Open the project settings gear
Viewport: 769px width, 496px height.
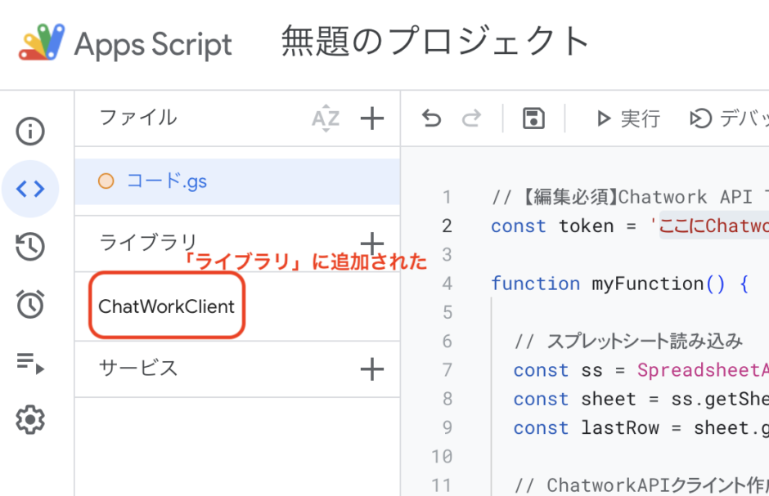click(31, 419)
